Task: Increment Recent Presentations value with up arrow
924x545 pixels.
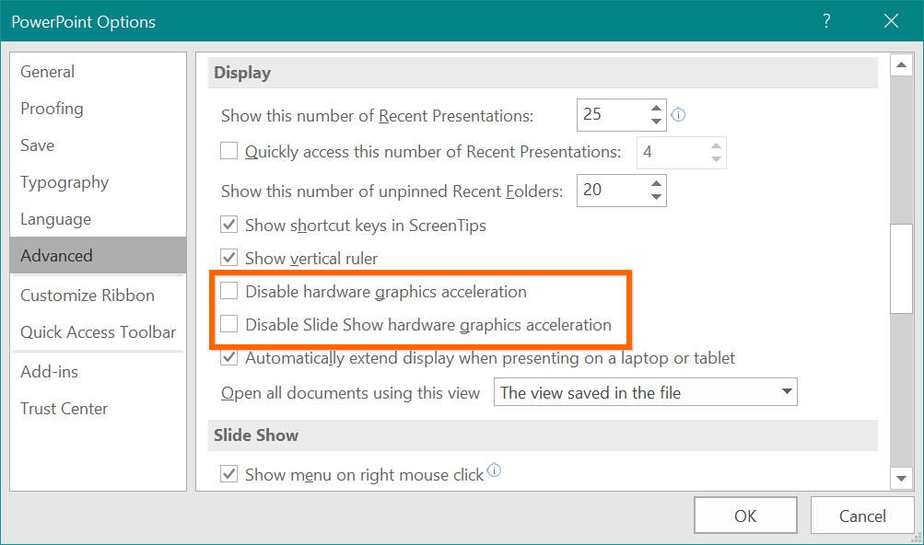Action: click(x=656, y=108)
